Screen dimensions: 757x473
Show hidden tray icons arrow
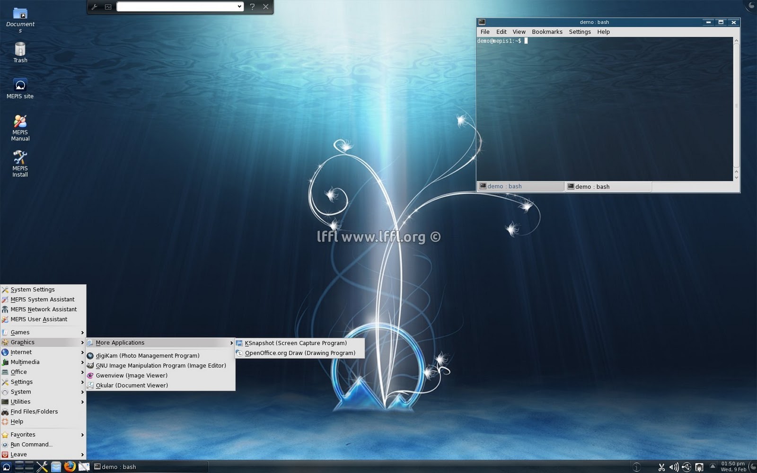click(x=713, y=466)
